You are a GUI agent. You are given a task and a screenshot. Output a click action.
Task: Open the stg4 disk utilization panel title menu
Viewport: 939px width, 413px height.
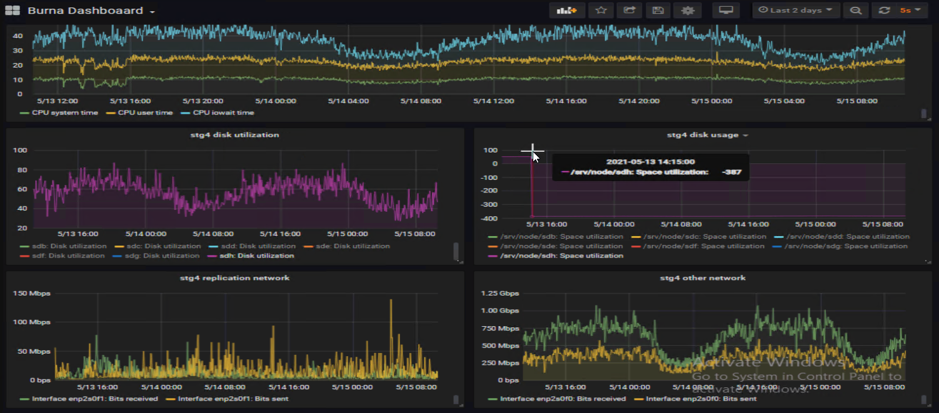234,135
